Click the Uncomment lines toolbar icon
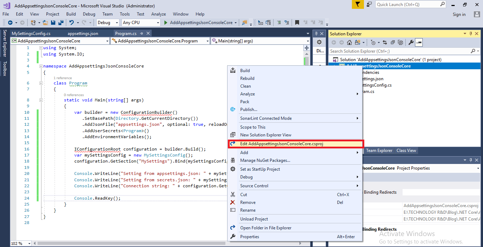The image size is (483, 247). tap(287, 23)
